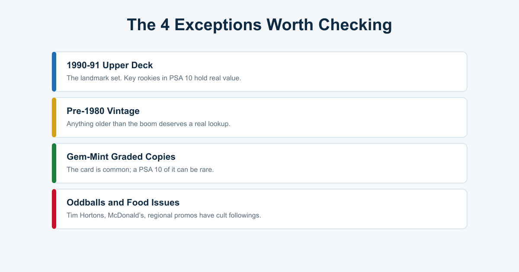Select the 'Pre-1980 Vintage' heading
Image resolution: width=519 pixels, height=272 pixels.
pyautogui.click(x=103, y=111)
